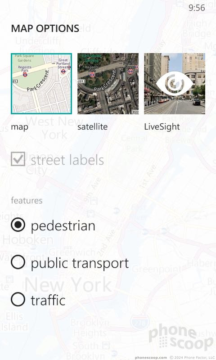Tap the "pedestrian" option text
This screenshot has height=360, width=216.
(x=63, y=226)
